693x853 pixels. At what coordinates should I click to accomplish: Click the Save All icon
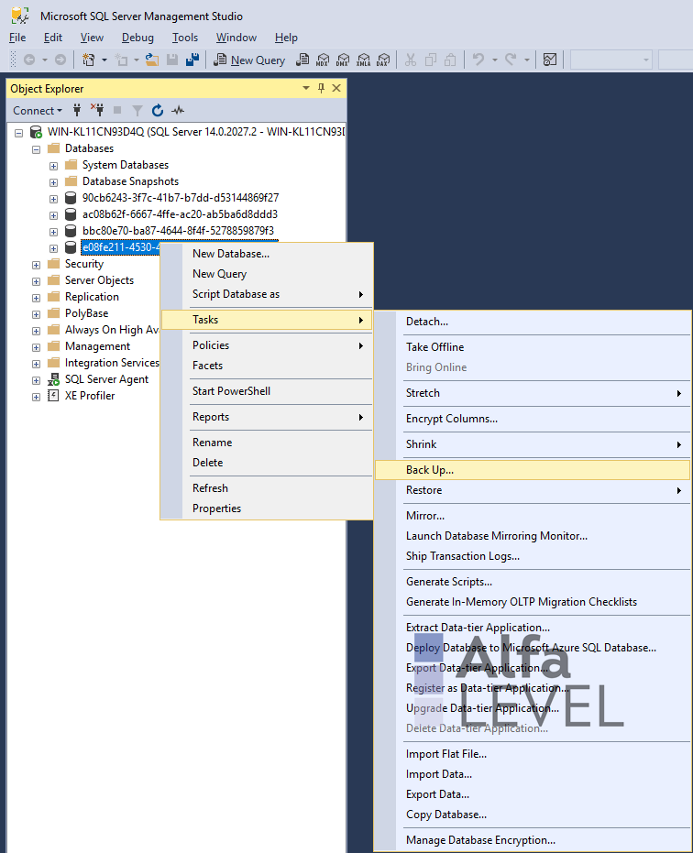coord(192,60)
